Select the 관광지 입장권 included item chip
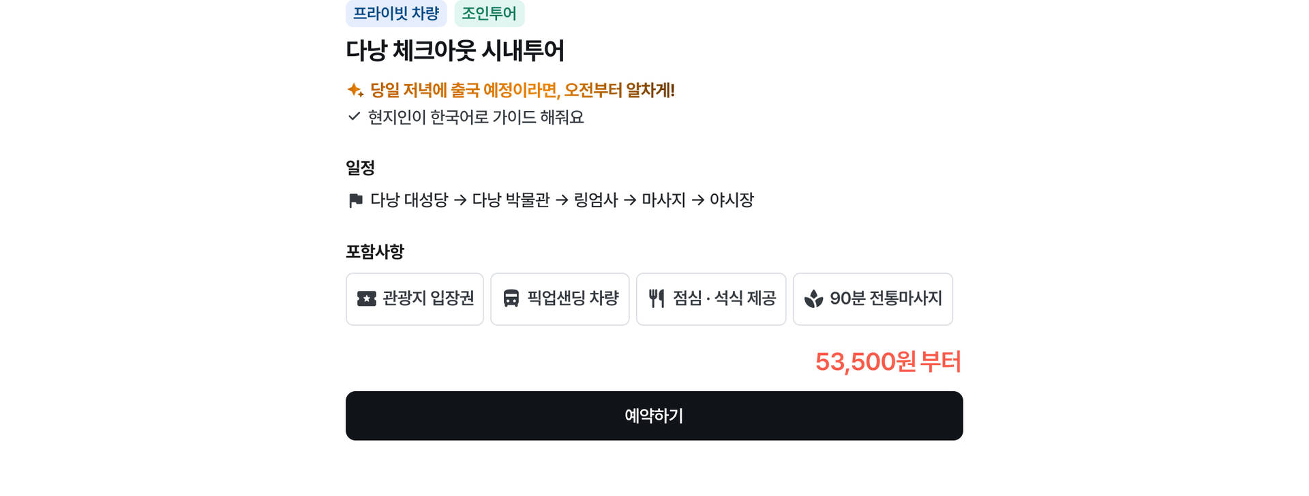 415,299
